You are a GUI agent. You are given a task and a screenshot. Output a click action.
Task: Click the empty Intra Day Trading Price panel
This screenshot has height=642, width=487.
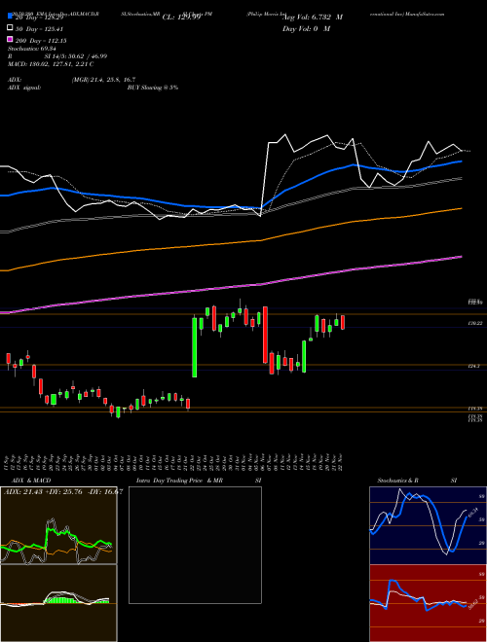pos(195,545)
